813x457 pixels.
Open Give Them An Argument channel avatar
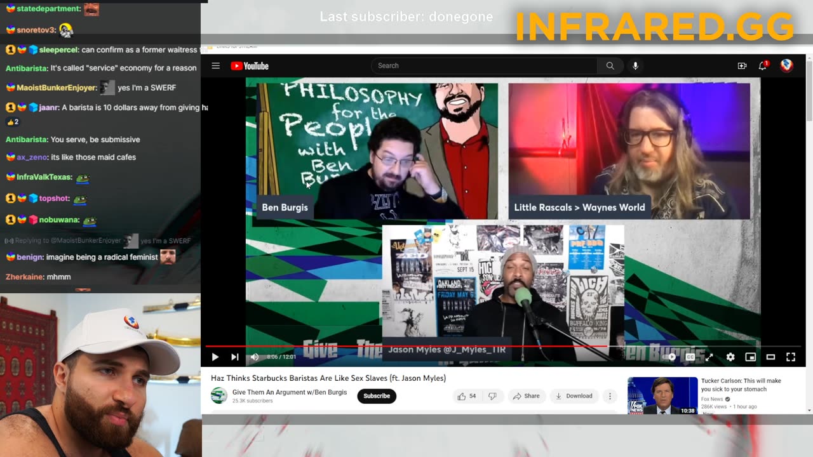pos(219,395)
